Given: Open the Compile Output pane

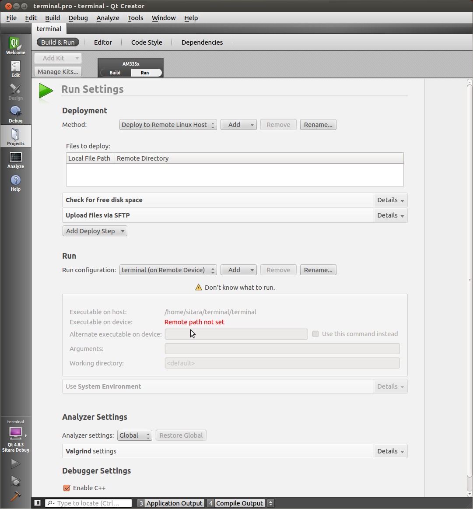Looking at the screenshot, I should click(236, 503).
